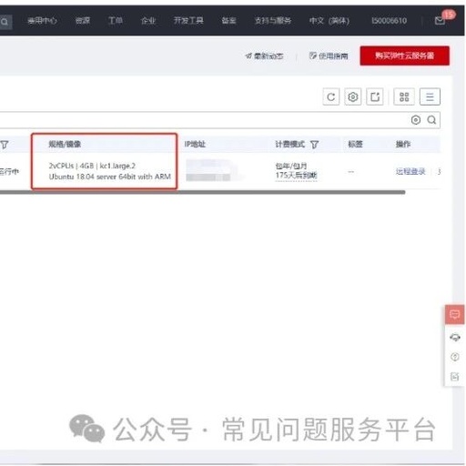Click the refresh icon above the server list
Image resolution: width=466 pixels, height=466 pixels.
coord(330,96)
